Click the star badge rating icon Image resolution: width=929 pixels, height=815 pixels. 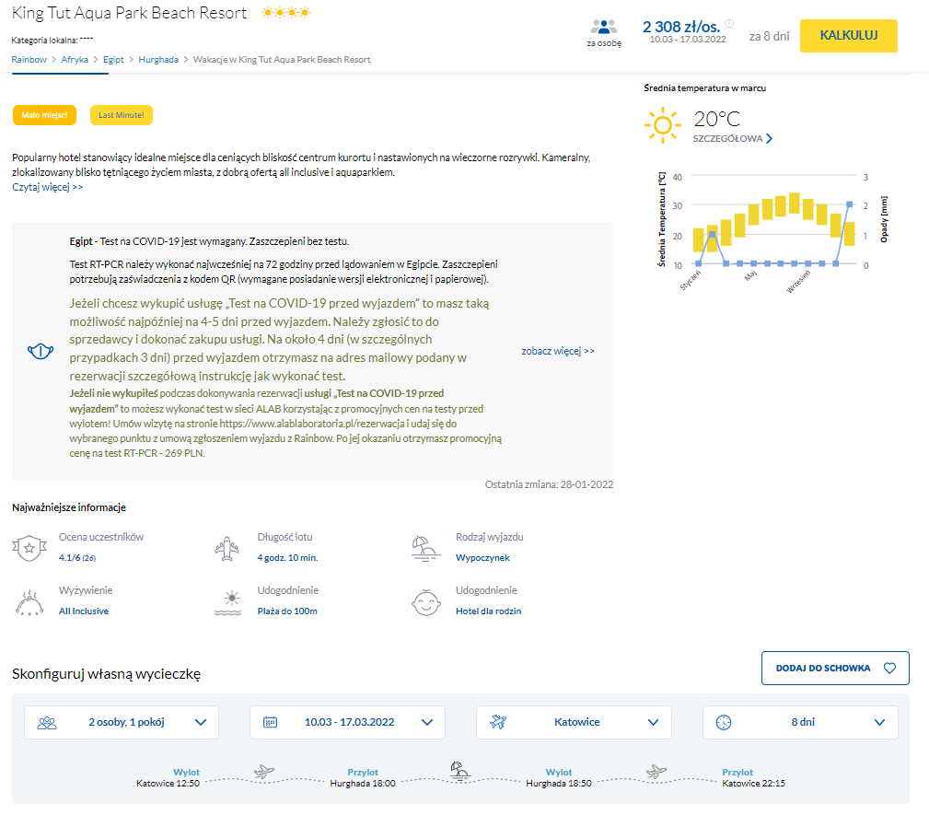tap(29, 548)
